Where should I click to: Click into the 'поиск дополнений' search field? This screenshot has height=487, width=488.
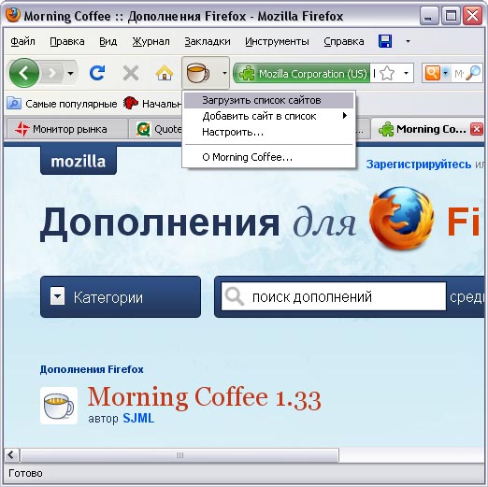point(334,296)
